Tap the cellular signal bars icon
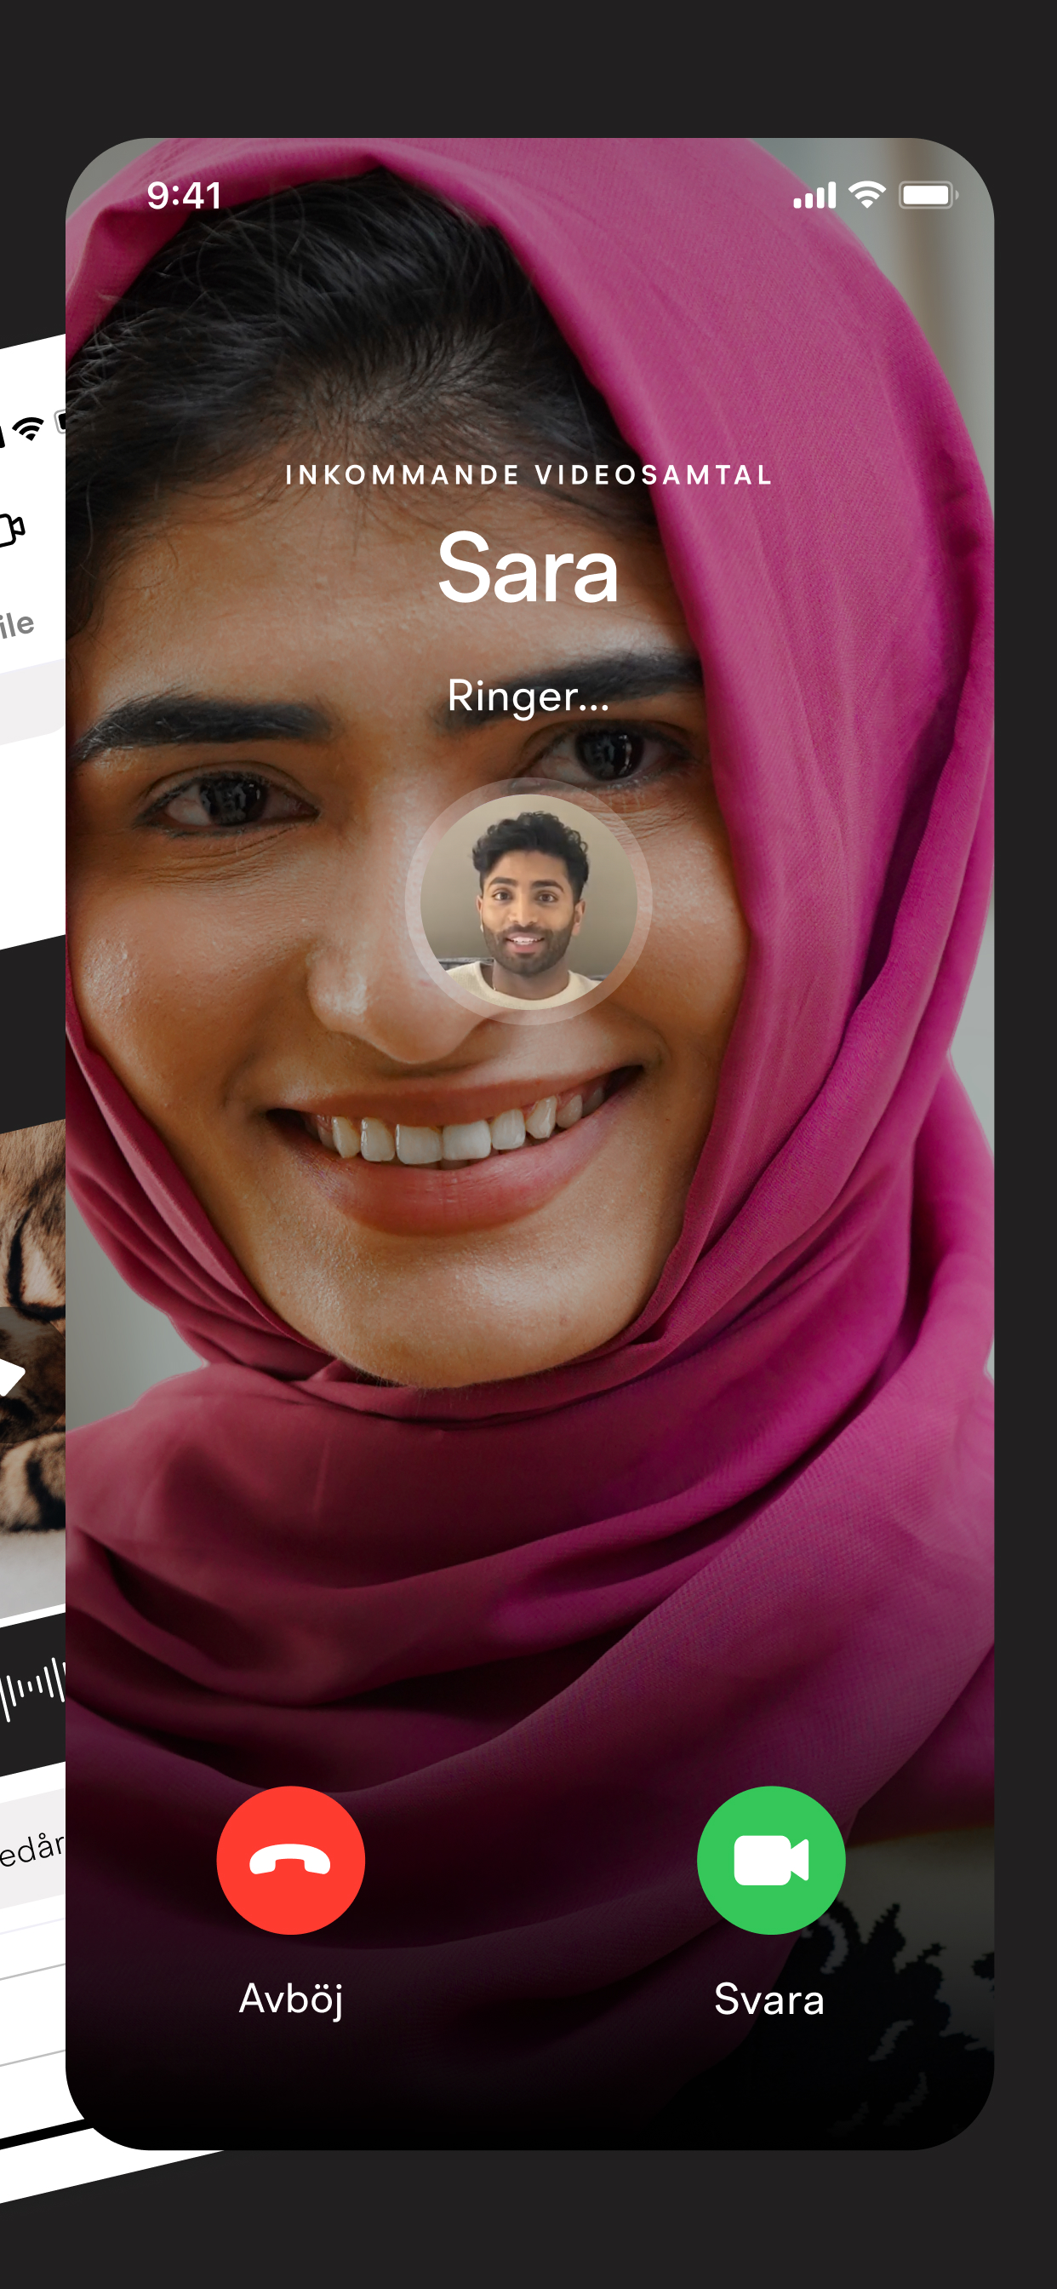This screenshot has height=2289, width=1057. tap(814, 196)
